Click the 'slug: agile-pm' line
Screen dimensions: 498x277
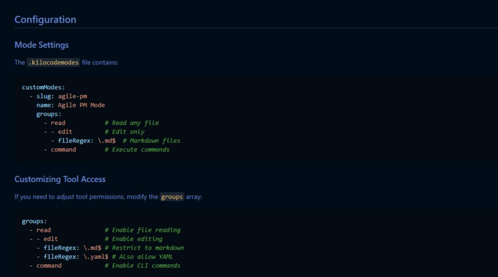(x=61, y=96)
